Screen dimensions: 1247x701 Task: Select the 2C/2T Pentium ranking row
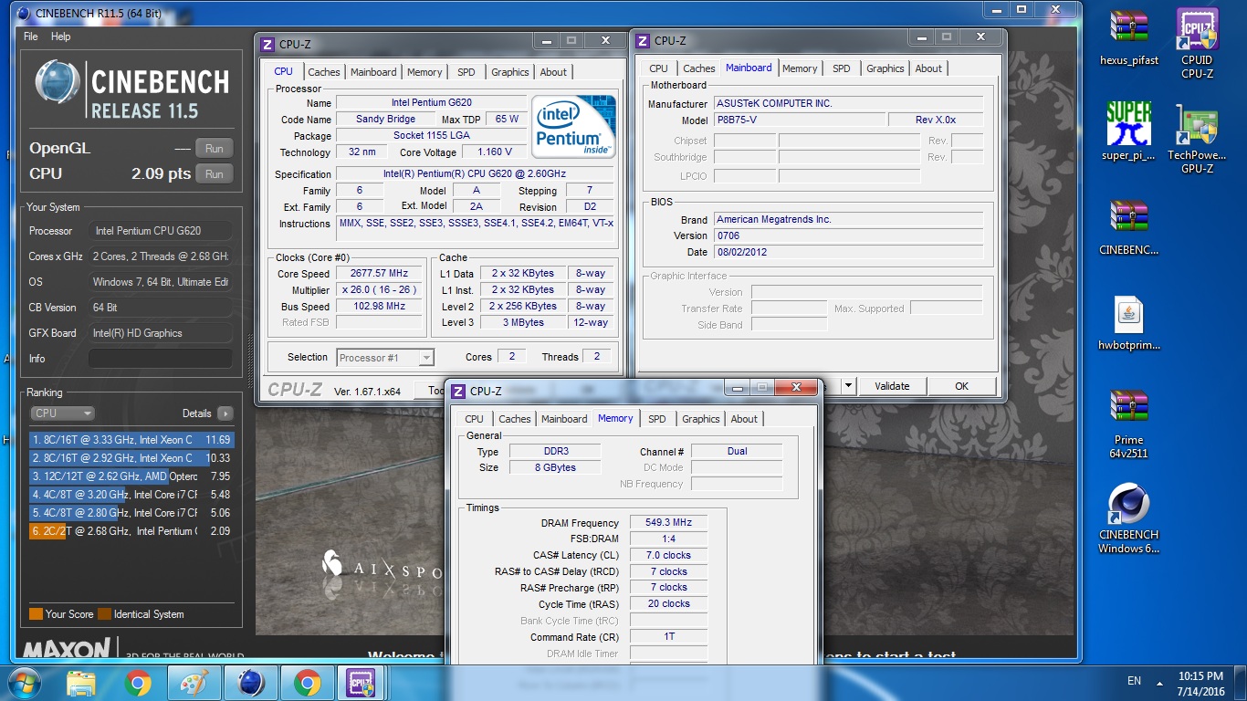131,531
